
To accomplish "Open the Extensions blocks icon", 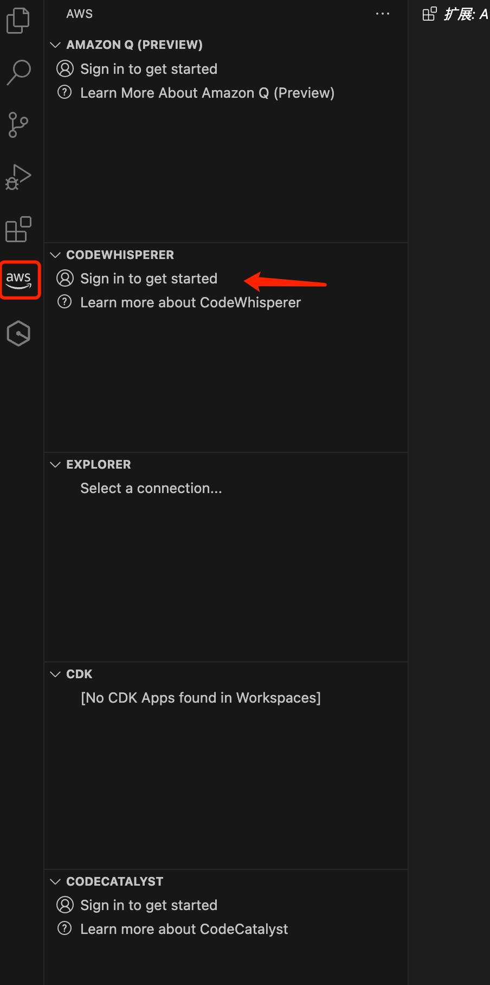I will tap(18, 229).
